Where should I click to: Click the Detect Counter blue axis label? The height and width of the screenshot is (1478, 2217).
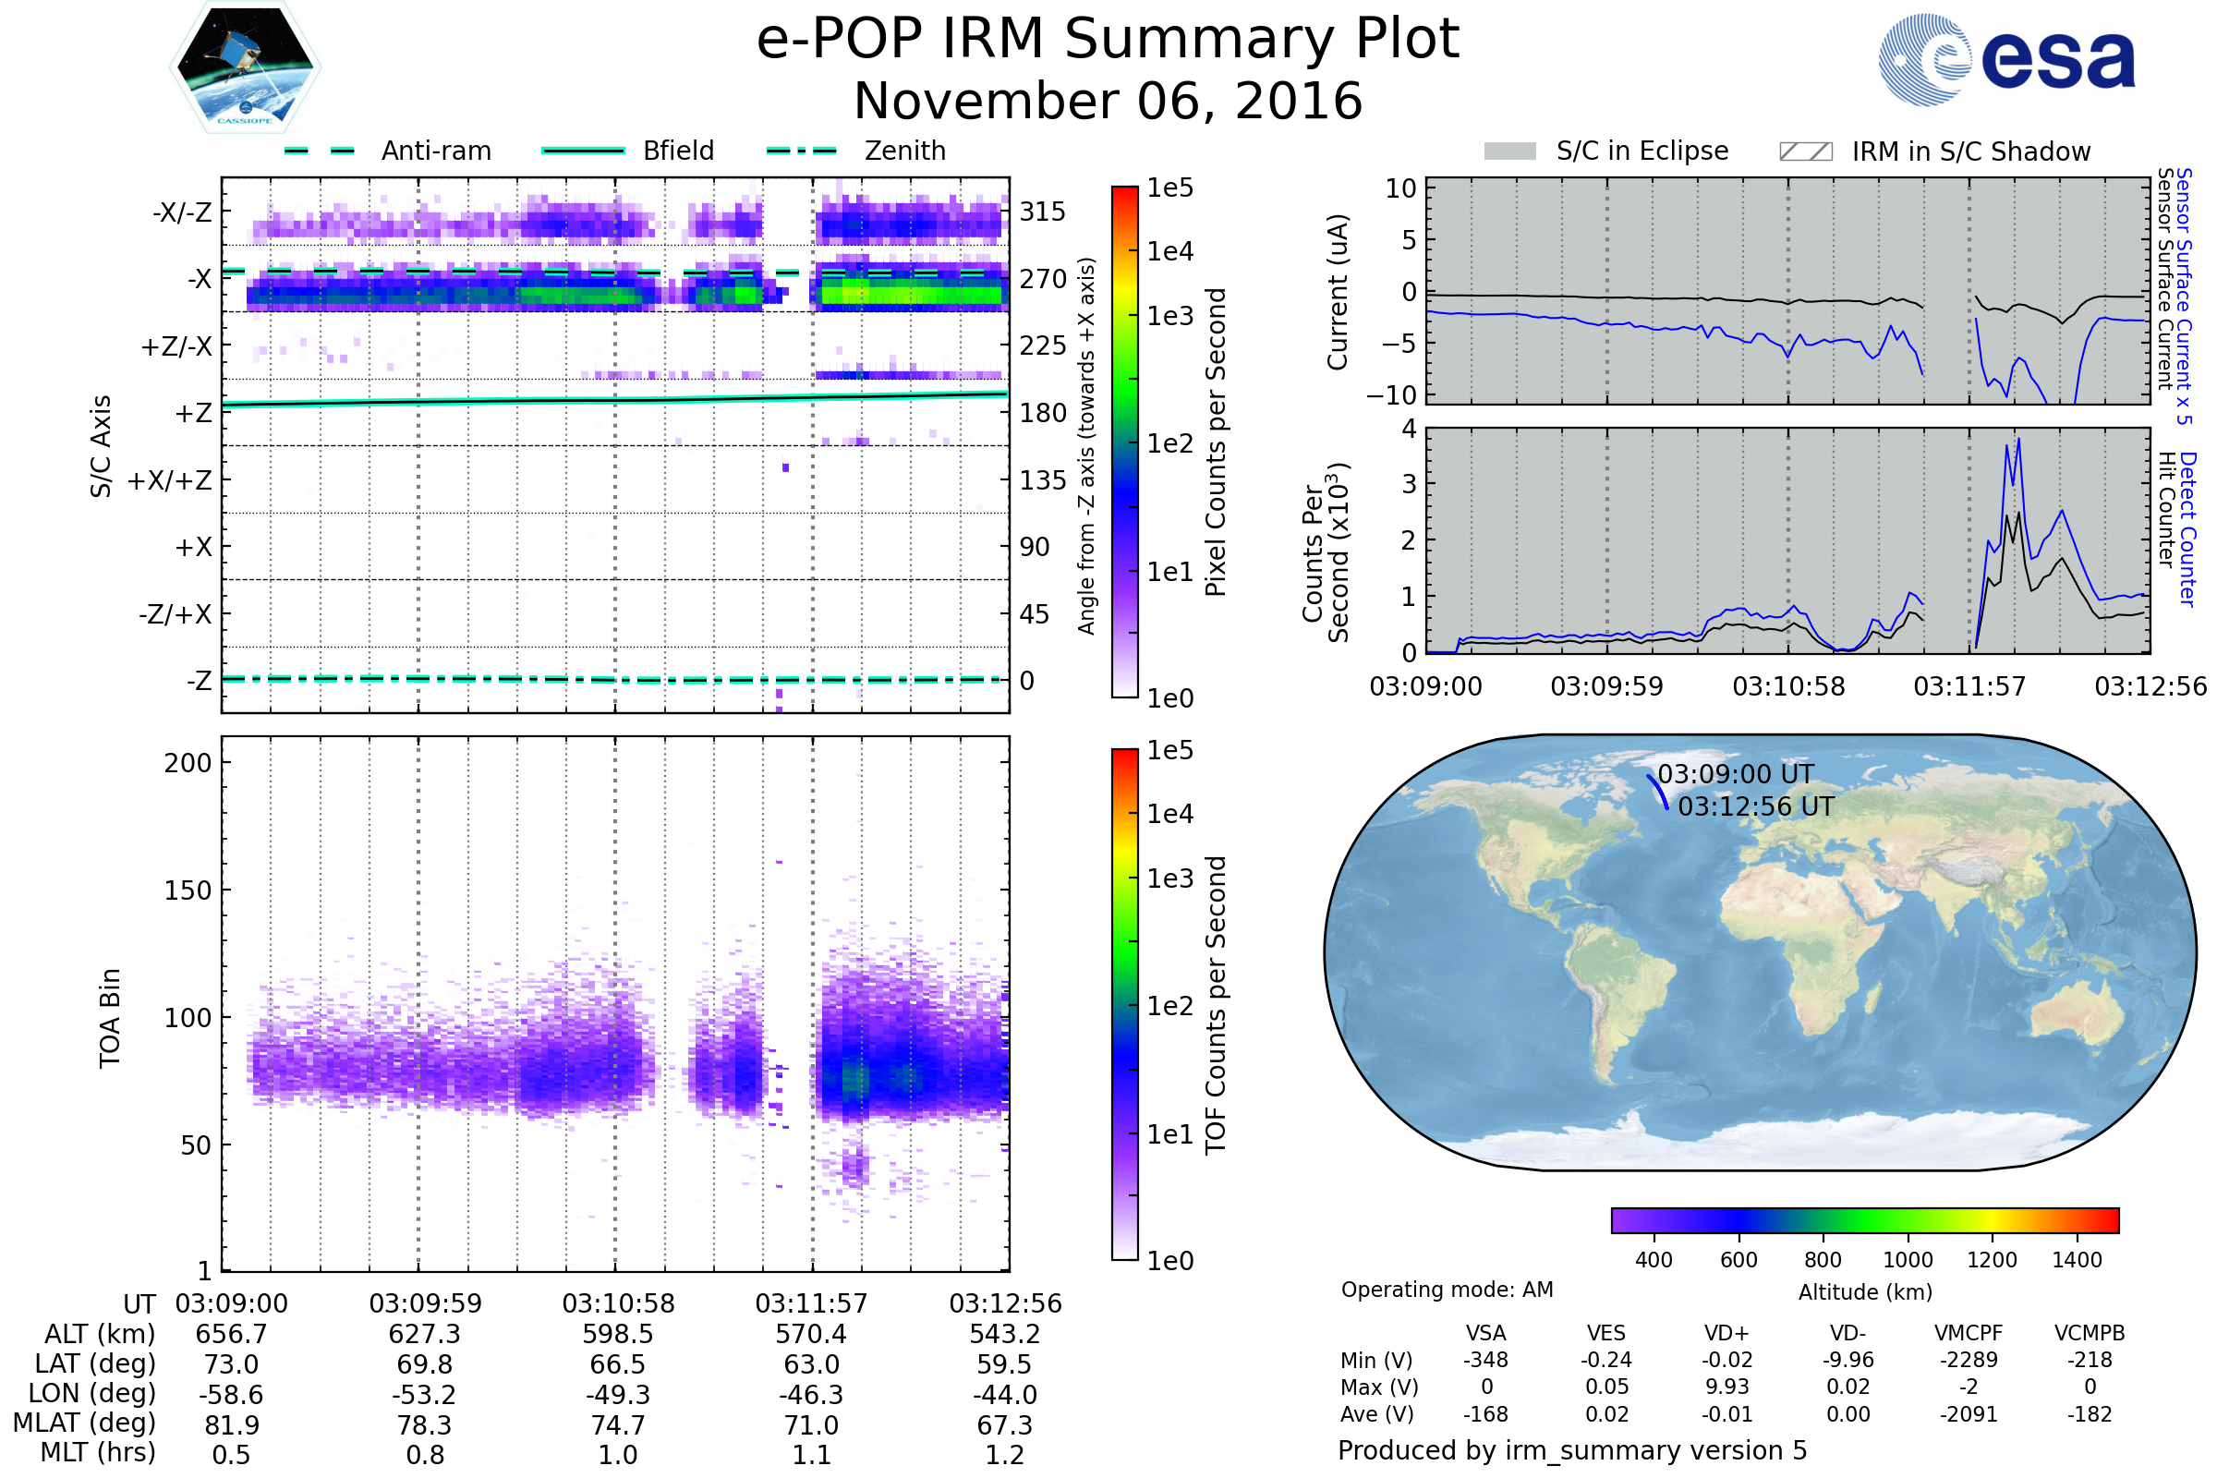click(x=2187, y=529)
